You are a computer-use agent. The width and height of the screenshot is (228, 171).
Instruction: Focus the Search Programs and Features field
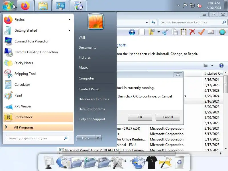click(193, 22)
